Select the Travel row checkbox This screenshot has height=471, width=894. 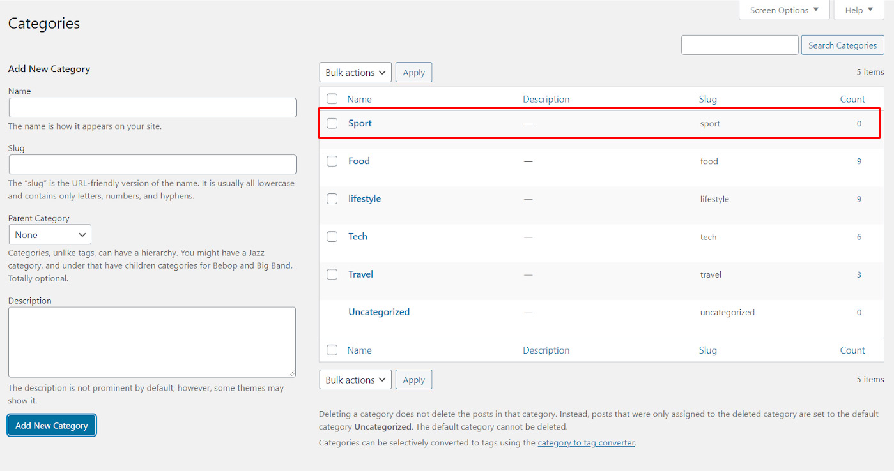pyautogui.click(x=332, y=274)
